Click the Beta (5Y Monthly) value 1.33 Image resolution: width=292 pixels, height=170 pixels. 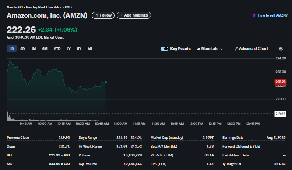coord(210,147)
